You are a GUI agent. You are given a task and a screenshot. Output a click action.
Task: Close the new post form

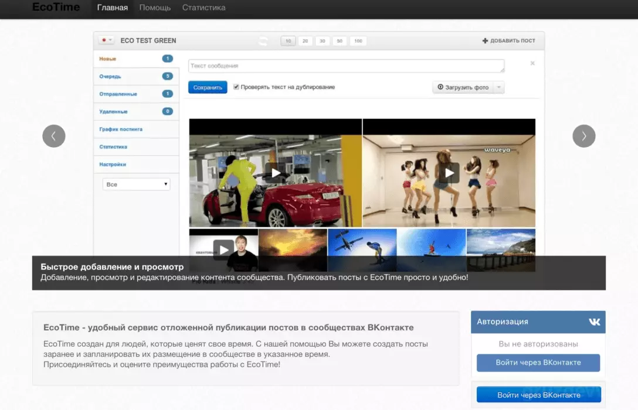532,63
